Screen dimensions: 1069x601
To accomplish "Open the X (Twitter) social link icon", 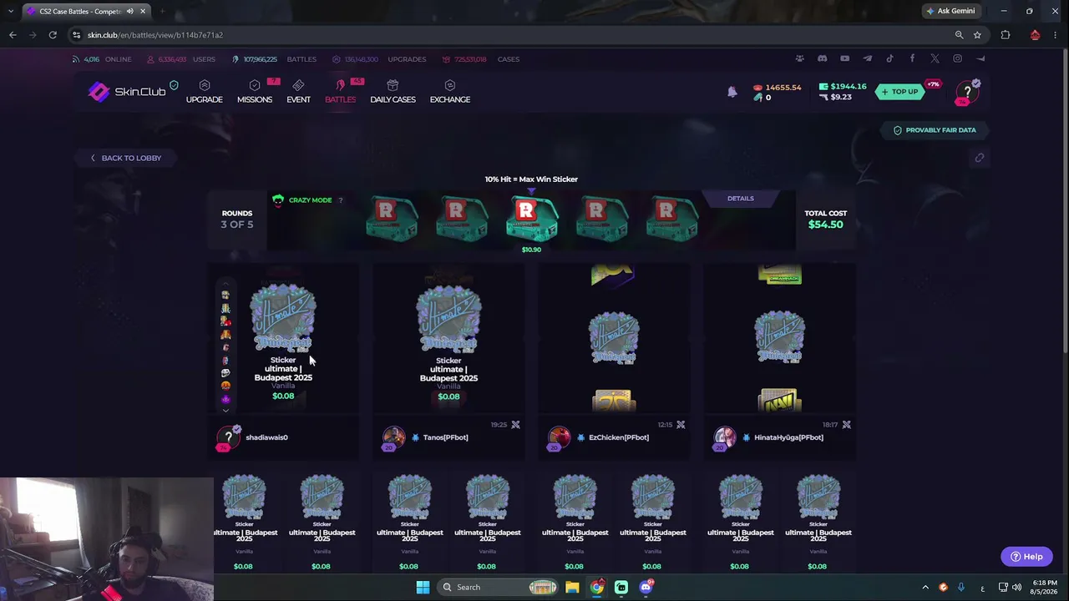I will (x=935, y=58).
